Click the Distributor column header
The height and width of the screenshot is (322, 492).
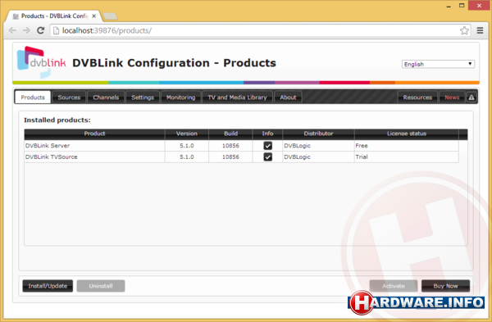coord(318,134)
